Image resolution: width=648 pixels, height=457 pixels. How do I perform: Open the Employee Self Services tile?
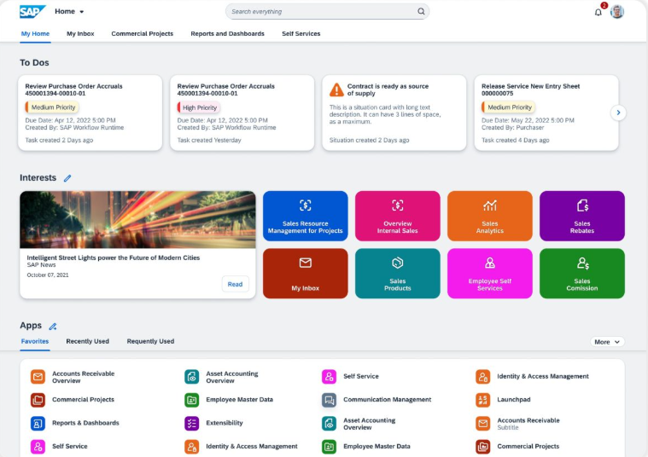coord(490,274)
